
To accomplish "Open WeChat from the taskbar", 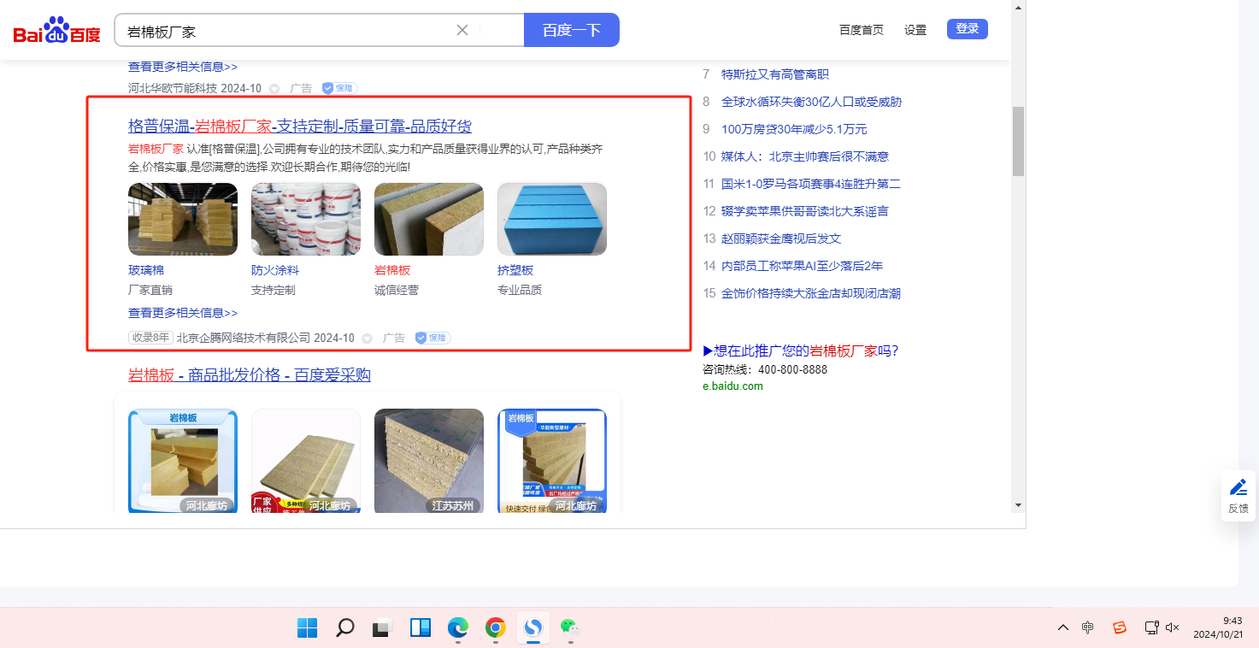I will pyautogui.click(x=570, y=628).
